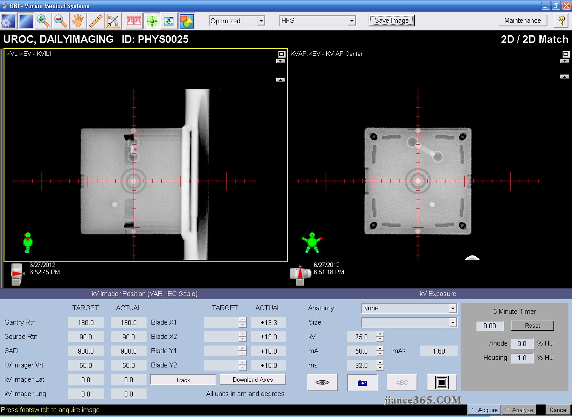Click the down arrow in KVL view

tap(281, 61)
